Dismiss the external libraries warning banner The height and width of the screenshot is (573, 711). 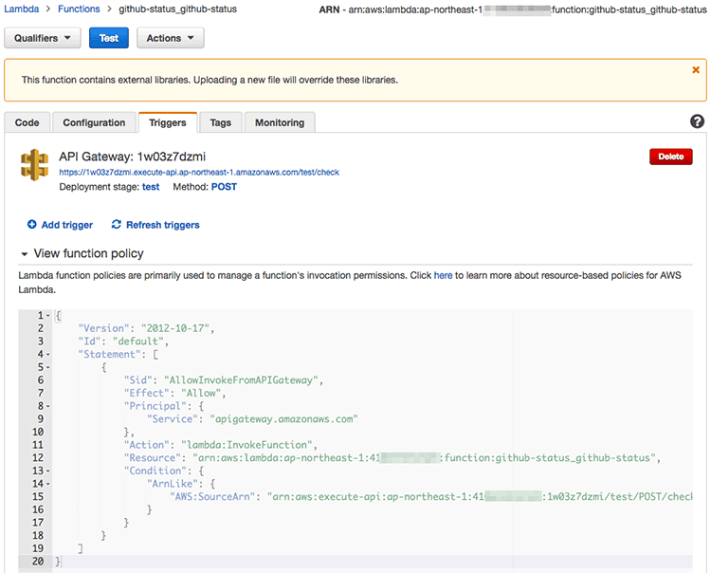[x=696, y=70]
